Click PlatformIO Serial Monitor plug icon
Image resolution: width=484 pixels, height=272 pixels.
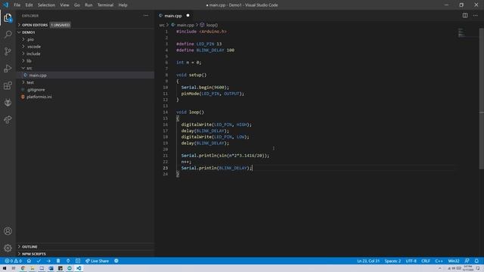(68, 261)
